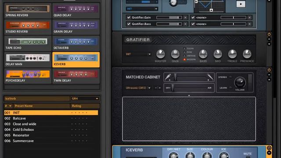281x158 pixels.
Task: Click microphone B icon in Matched Cabinet
Action: [210, 77]
